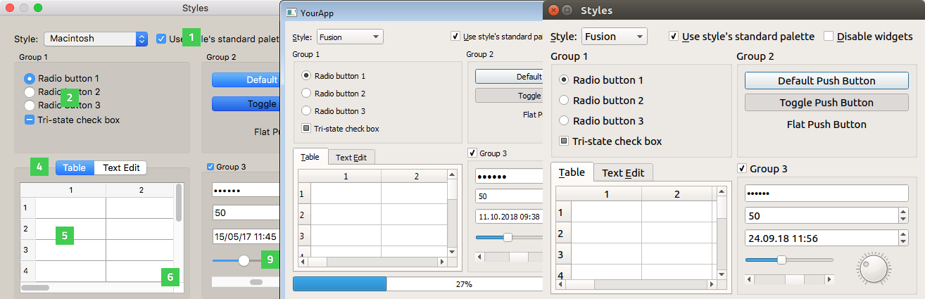Click the round dial knob widget
The width and height of the screenshot is (925, 299).
[873, 268]
